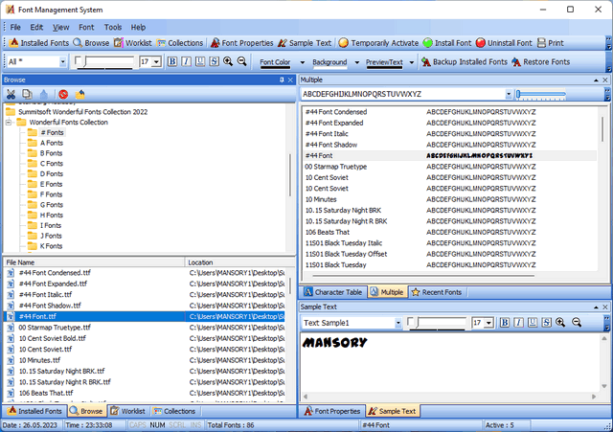Toggle Italic in the main format toolbar
613x432 pixels.
(x=186, y=61)
